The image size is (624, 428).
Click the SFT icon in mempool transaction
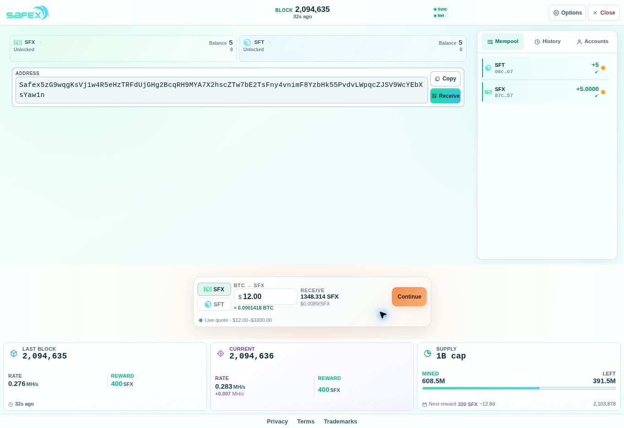tap(488, 68)
